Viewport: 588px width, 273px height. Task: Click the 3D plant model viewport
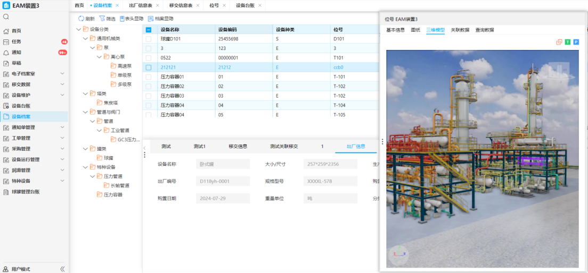pos(482,159)
